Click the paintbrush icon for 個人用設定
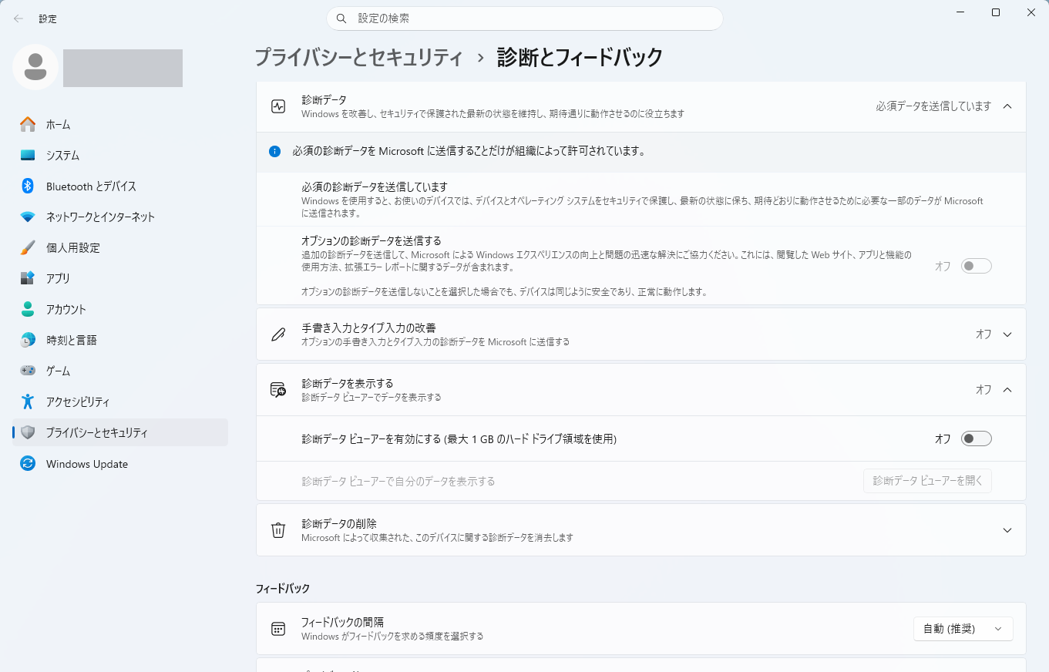 pos(28,247)
